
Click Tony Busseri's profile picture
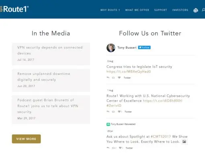pyautogui.click(x=111, y=48)
